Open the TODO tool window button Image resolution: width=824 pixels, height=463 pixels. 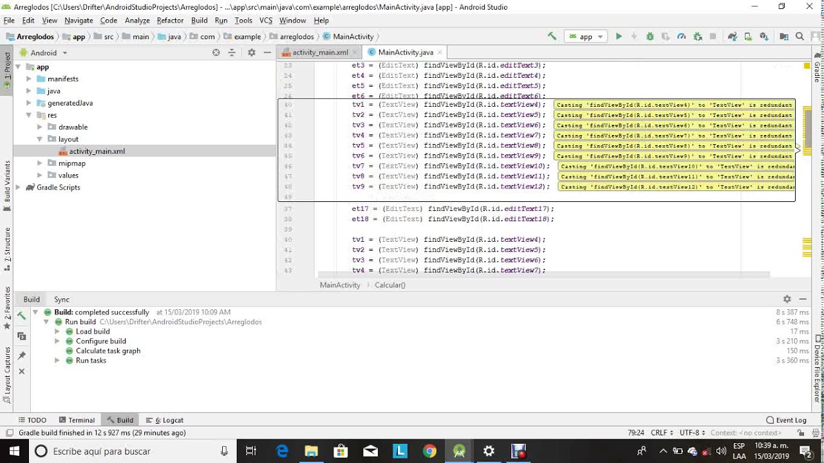coord(32,420)
